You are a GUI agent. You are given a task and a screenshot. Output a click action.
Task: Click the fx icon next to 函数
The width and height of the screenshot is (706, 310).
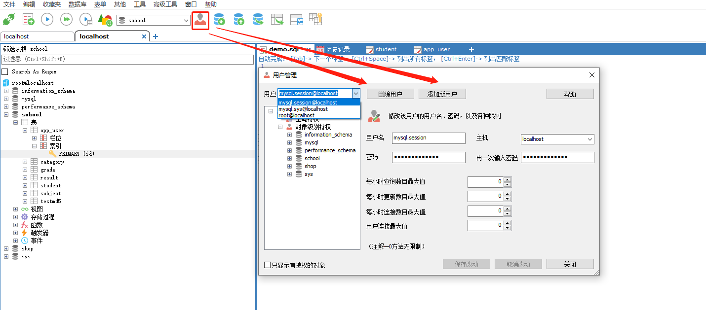[25, 225]
